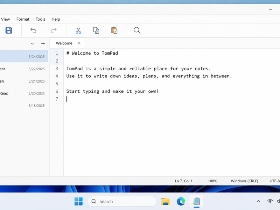
Task: Click the 100% zoom level in status bar
Action: 212,181
